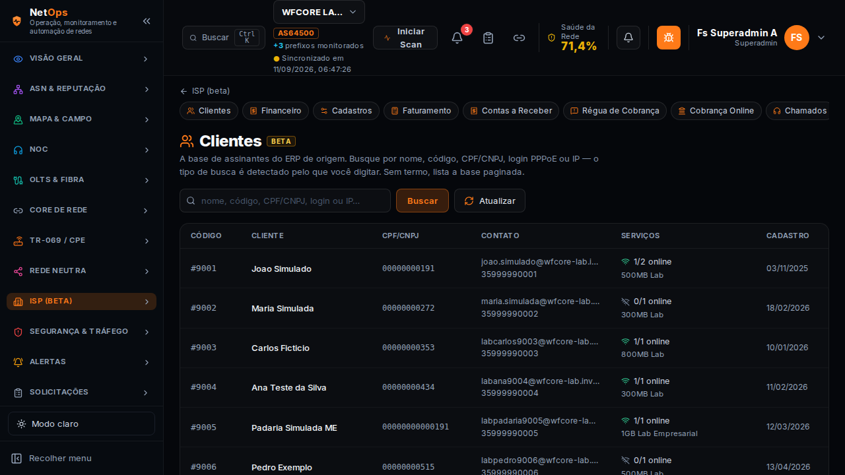Open the clipboard checklist icon in header
The image size is (845, 475).
(488, 38)
